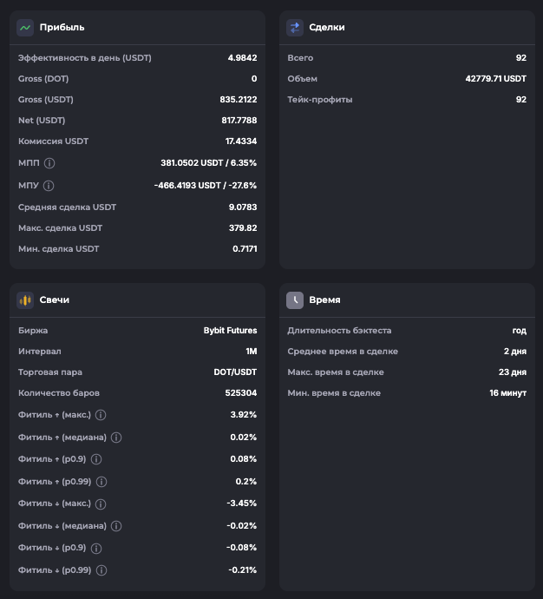Show info for lower Фитиль (p0.99)
This screenshot has width=543, height=599.
click(101, 571)
